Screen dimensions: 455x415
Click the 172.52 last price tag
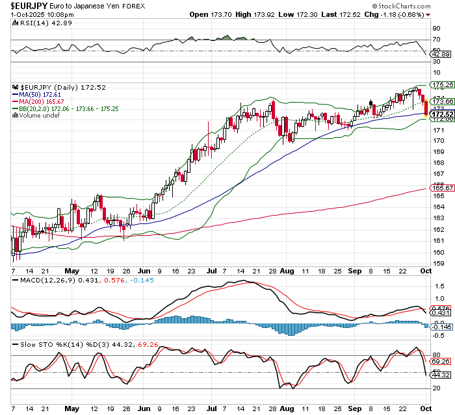pos(443,114)
